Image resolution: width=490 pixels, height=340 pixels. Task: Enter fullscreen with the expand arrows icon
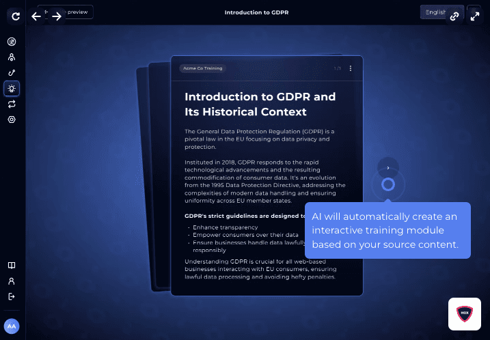[474, 16]
